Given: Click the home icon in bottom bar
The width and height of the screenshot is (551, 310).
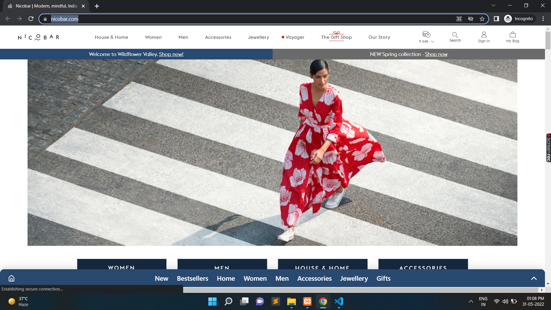Looking at the screenshot, I should pos(11,278).
